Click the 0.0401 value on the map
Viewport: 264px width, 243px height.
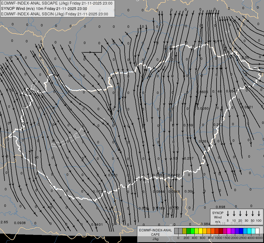(x=97, y=224)
